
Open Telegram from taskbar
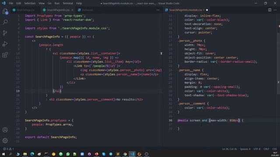[x=111, y=154]
